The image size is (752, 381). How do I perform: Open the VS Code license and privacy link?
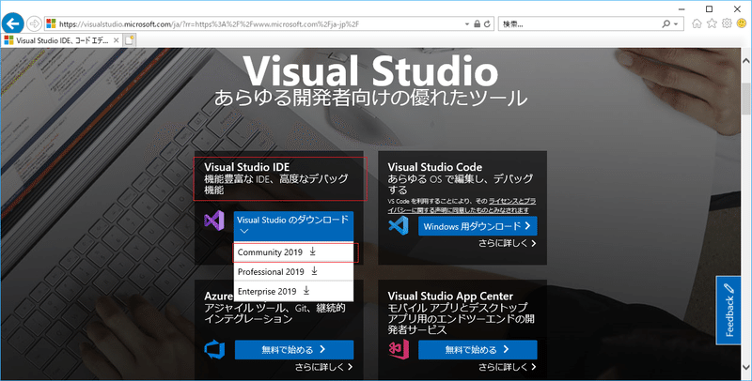click(462, 206)
